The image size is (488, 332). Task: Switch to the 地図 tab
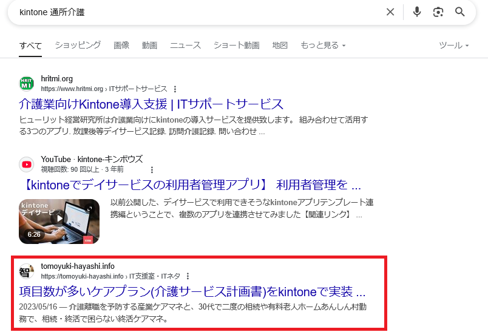click(x=280, y=46)
